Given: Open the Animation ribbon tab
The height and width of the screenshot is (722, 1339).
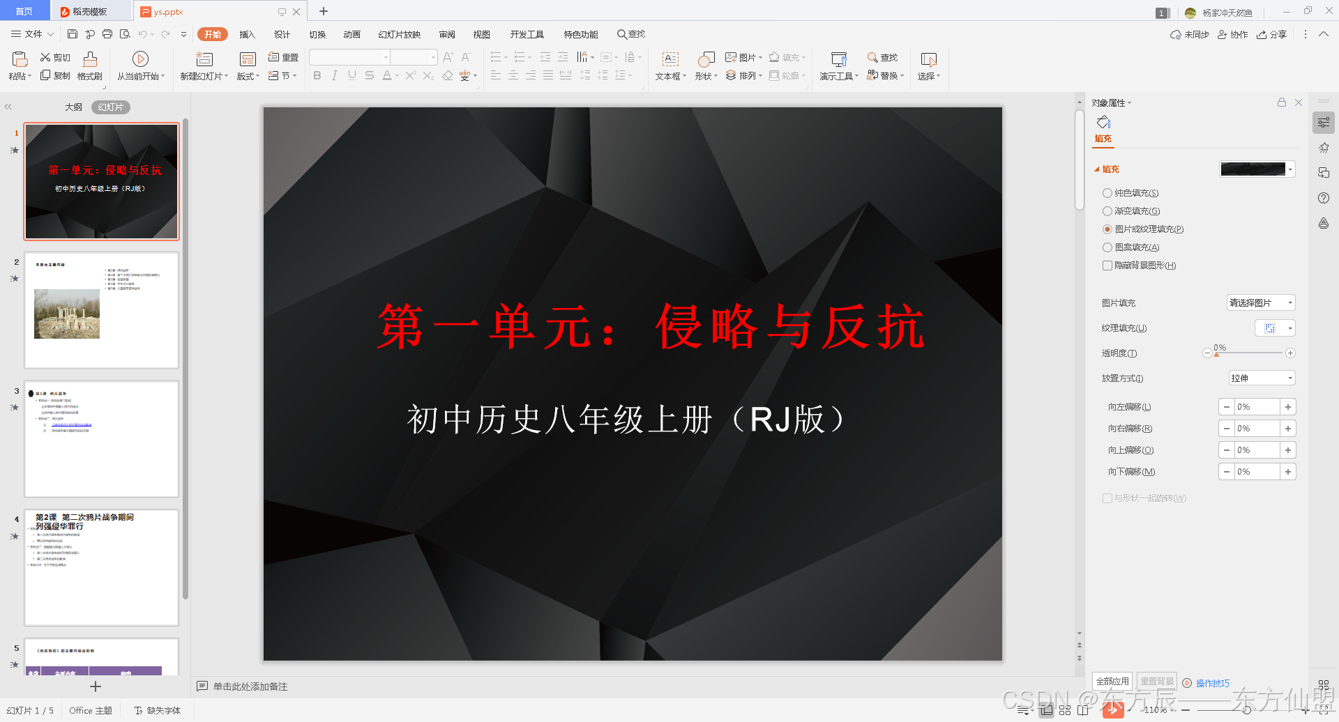Looking at the screenshot, I should [x=351, y=34].
